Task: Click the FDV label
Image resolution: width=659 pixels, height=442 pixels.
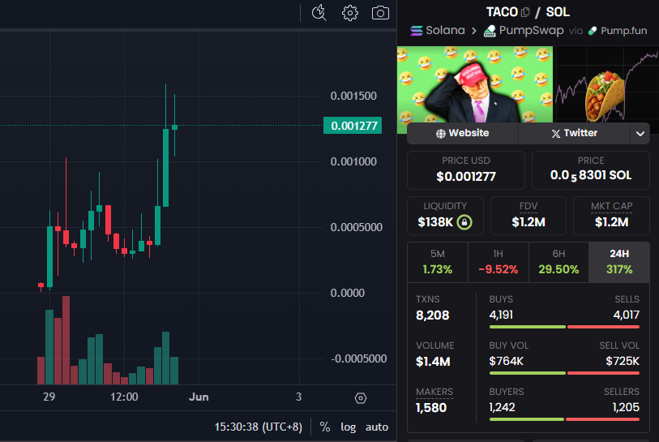Action: coord(528,206)
